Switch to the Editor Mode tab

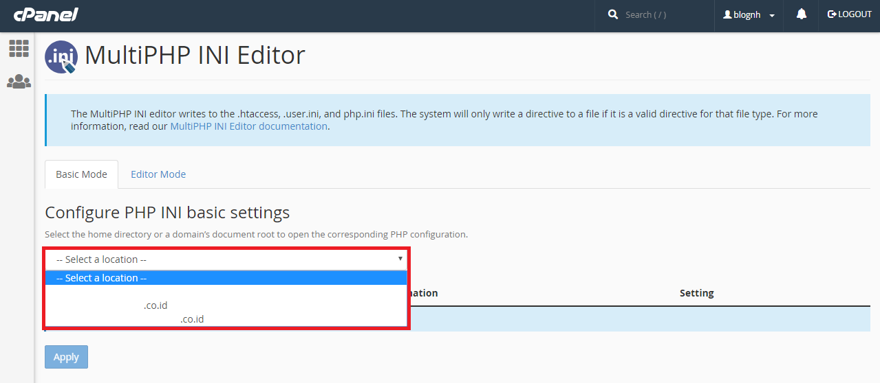[158, 174]
